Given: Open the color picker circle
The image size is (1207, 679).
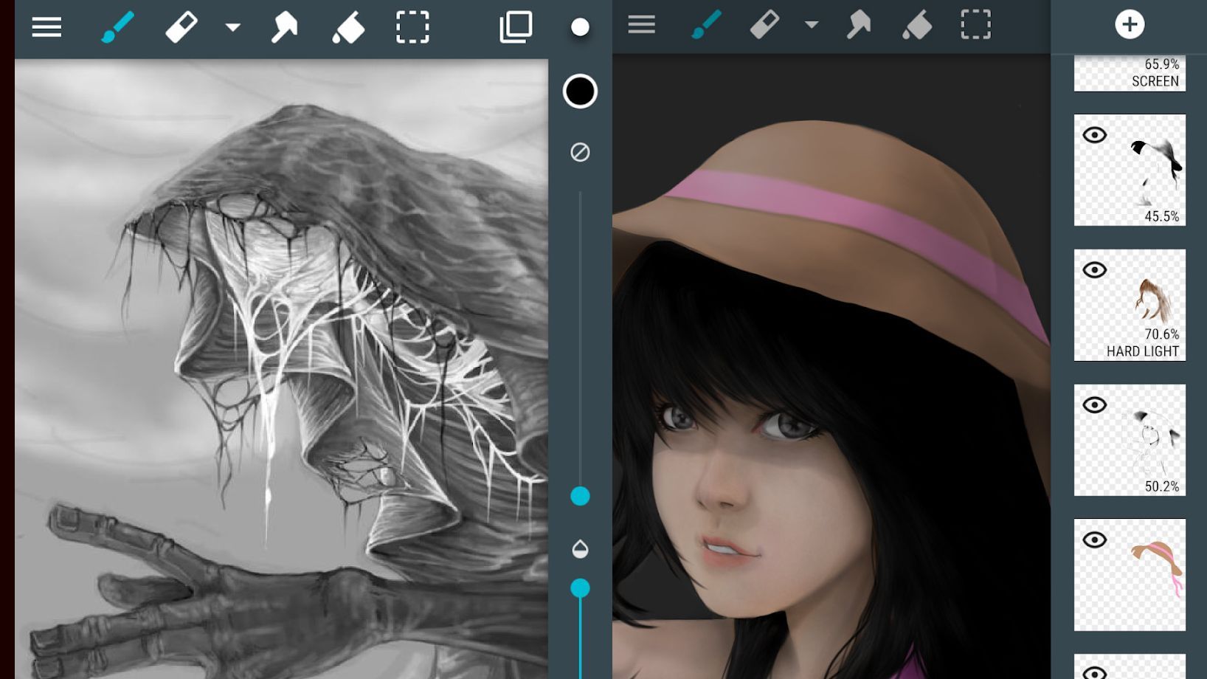Looking at the screenshot, I should tap(580, 91).
